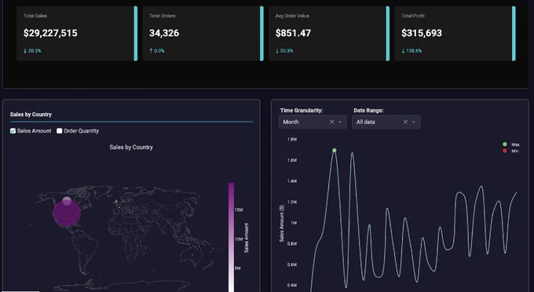
Task: Toggle the Max legend entry in the chart
Action: pyautogui.click(x=511, y=144)
